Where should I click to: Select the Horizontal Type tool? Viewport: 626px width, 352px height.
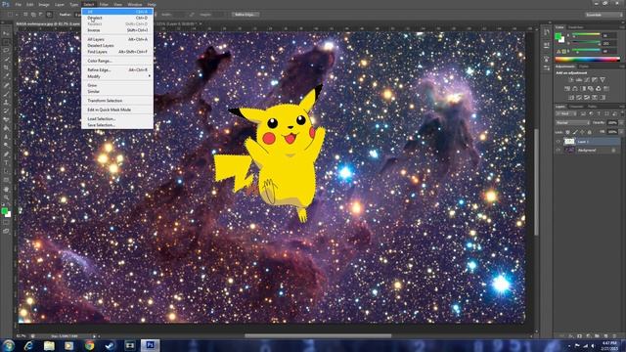pyautogui.click(x=6, y=163)
